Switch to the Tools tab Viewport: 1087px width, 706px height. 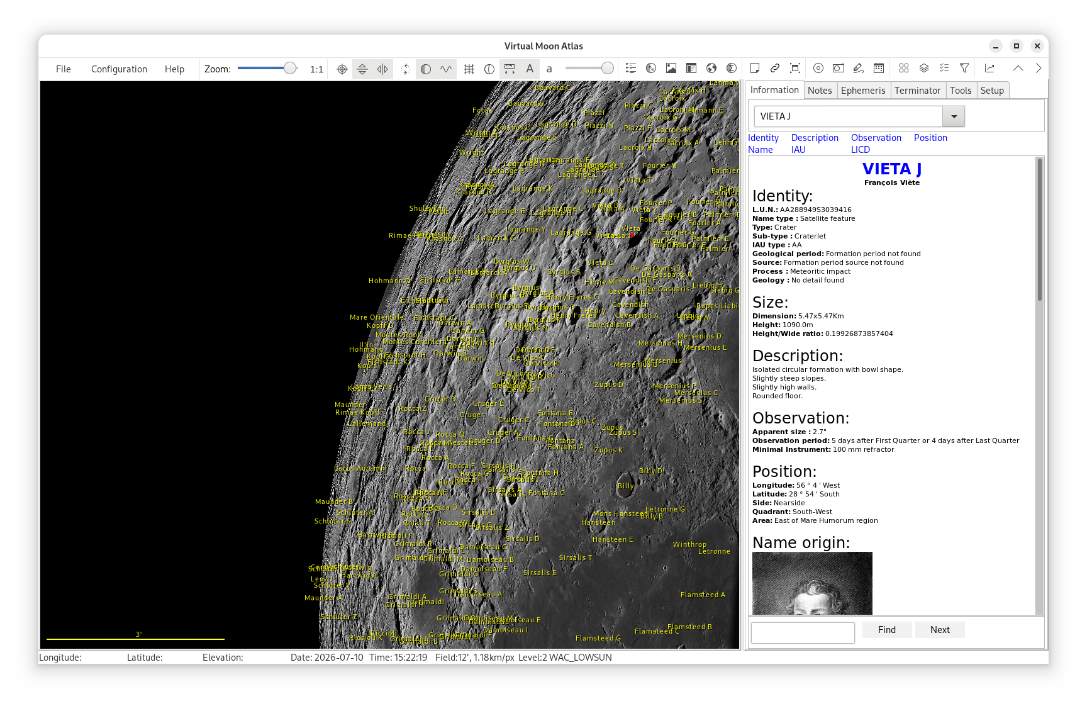click(x=961, y=91)
